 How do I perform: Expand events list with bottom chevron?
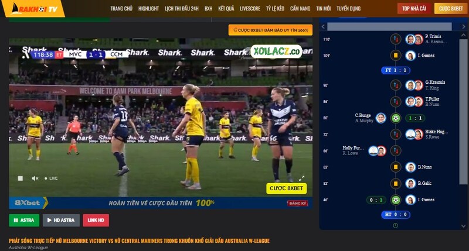pos(463,226)
